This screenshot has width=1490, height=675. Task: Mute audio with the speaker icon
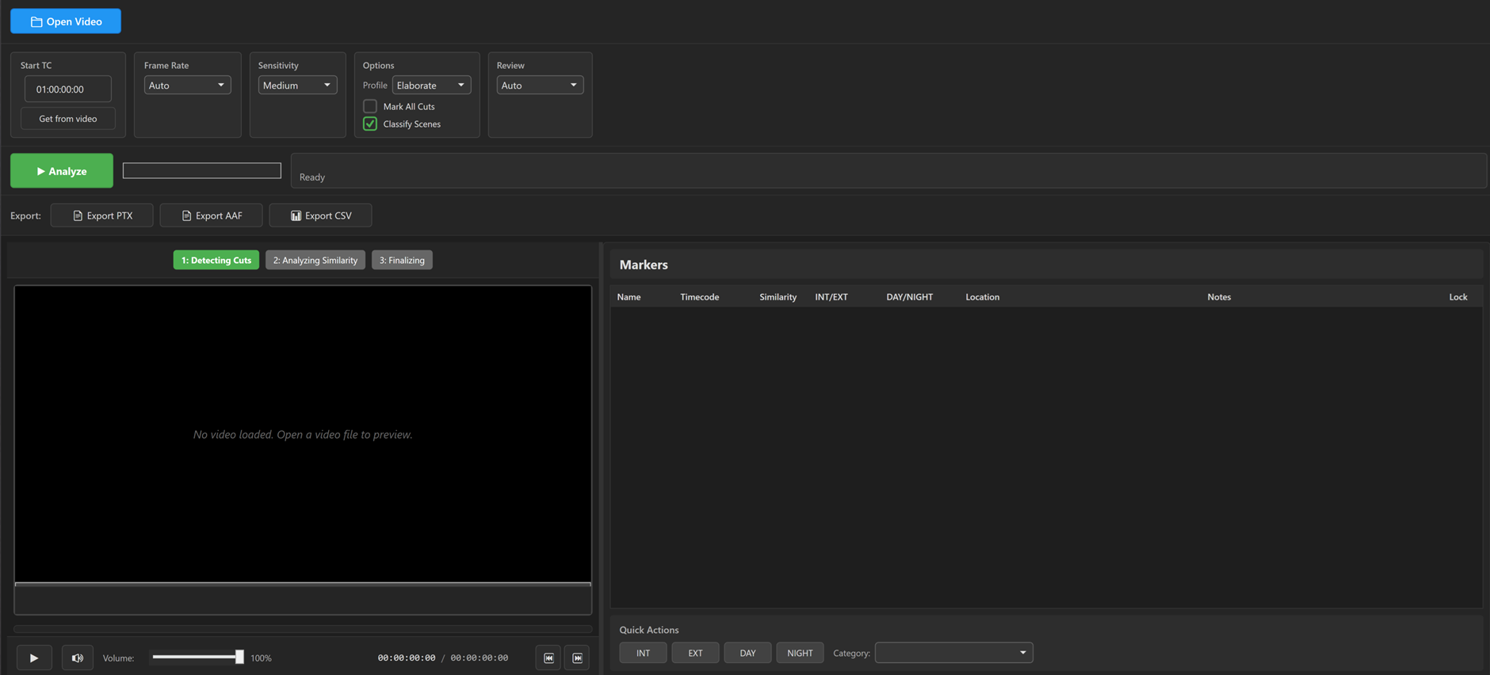pyautogui.click(x=78, y=658)
